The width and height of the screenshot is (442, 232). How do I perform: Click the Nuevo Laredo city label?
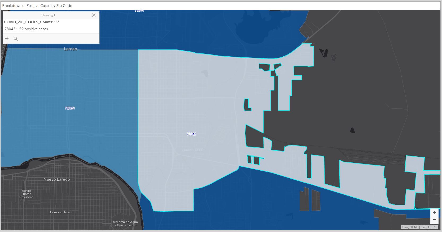tap(57, 179)
